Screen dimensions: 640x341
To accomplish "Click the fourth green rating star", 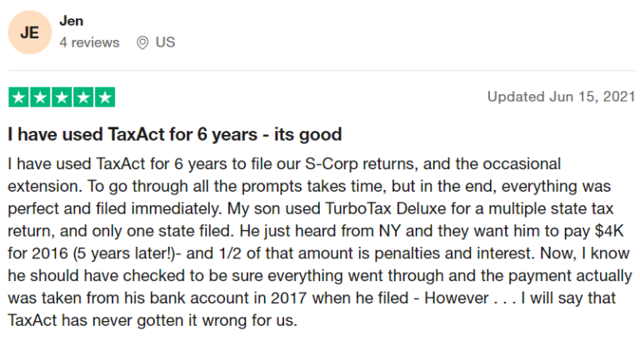I will [x=83, y=97].
